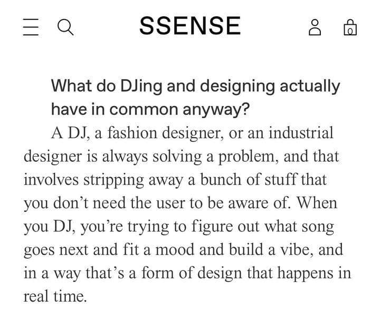Click the heading line 'have in common anyway?'
The width and height of the screenshot is (380, 310).
(x=150, y=109)
